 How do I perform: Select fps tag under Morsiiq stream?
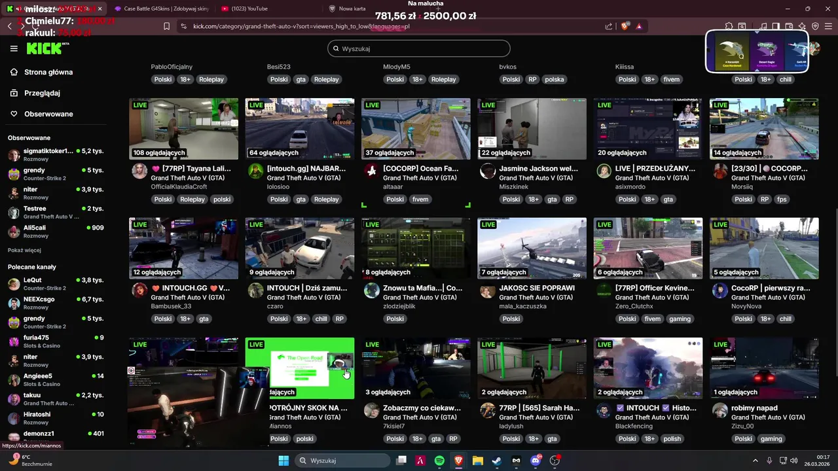[x=782, y=200]
